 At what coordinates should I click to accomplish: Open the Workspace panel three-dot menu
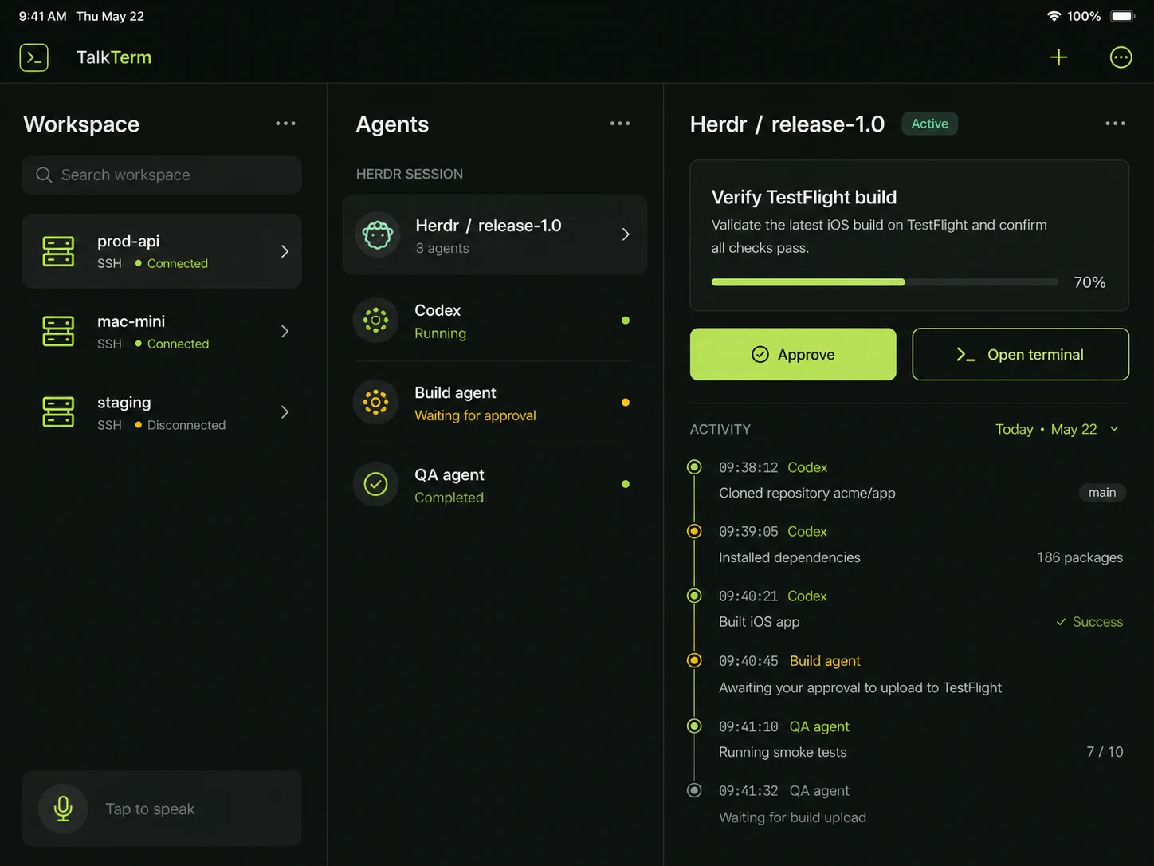[x=285, y=124]
